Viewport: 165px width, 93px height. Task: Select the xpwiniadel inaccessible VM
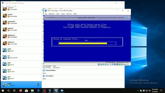[x=21, y=22]
